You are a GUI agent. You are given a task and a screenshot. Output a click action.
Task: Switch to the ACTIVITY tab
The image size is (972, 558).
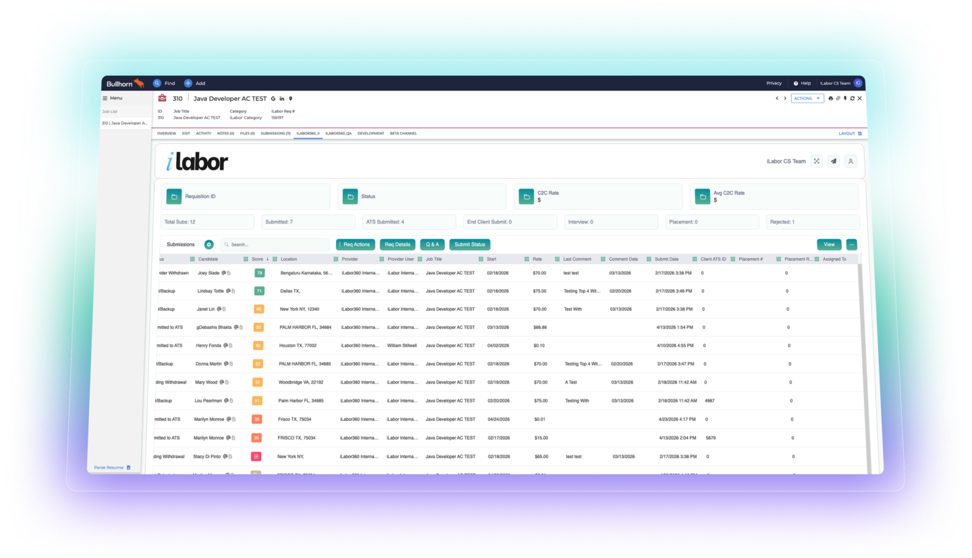pos(203,134)
